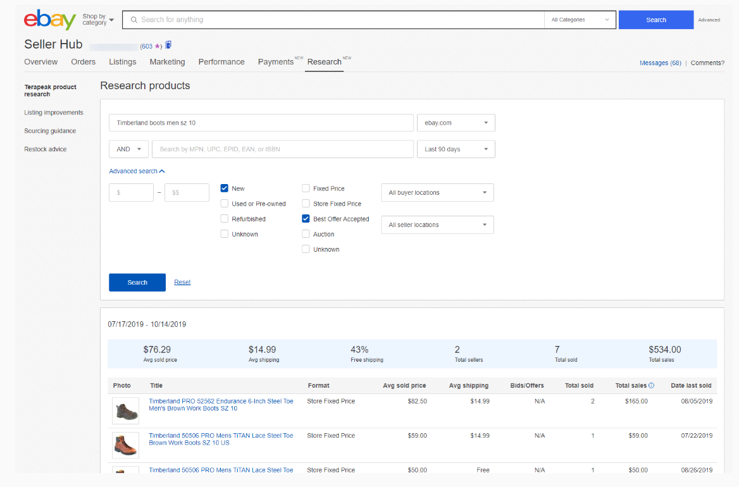Viewport: 739px width, 487px height.
Task: Click the store icon beside feedback score
Action: coord(168,45)
